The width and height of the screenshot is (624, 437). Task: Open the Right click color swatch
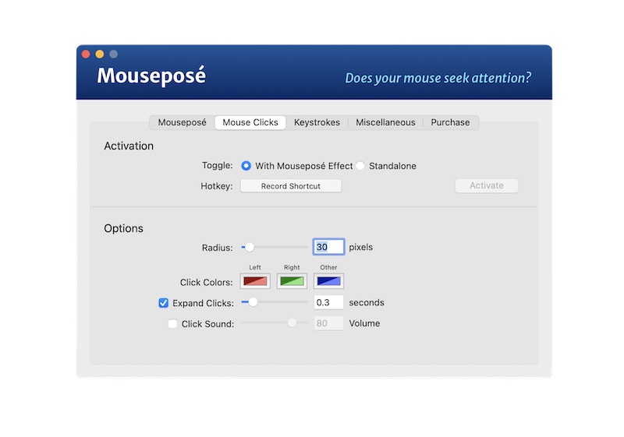click(292, 281)
